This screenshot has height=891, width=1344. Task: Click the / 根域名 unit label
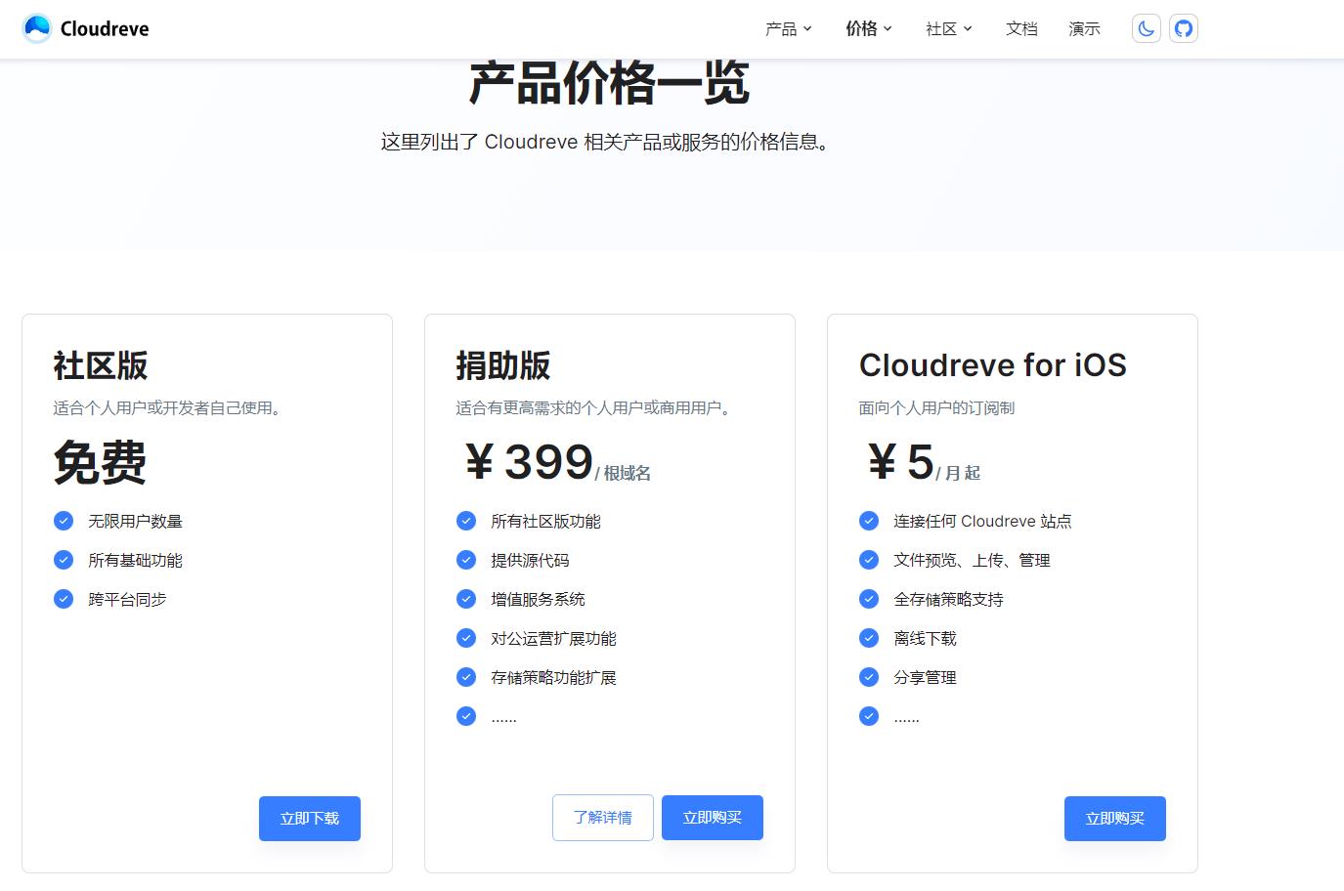(623, 473)
